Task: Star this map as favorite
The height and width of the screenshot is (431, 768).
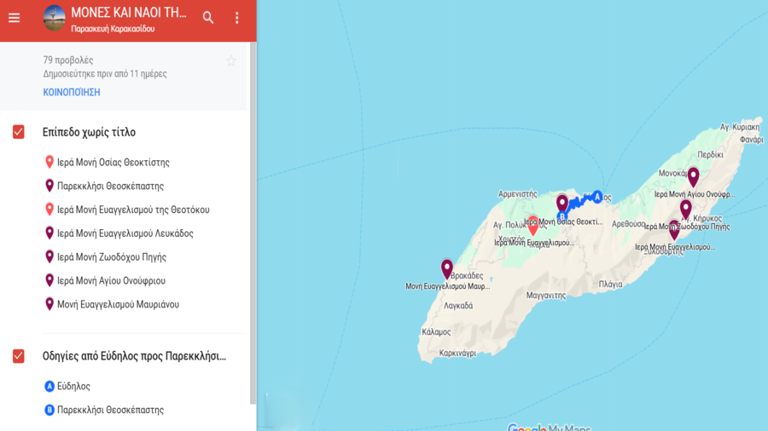Action: point(230,61)
